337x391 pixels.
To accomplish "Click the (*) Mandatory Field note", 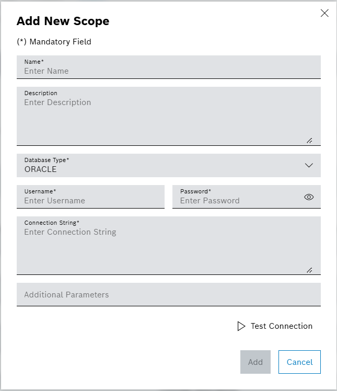I will click(54, 42).
